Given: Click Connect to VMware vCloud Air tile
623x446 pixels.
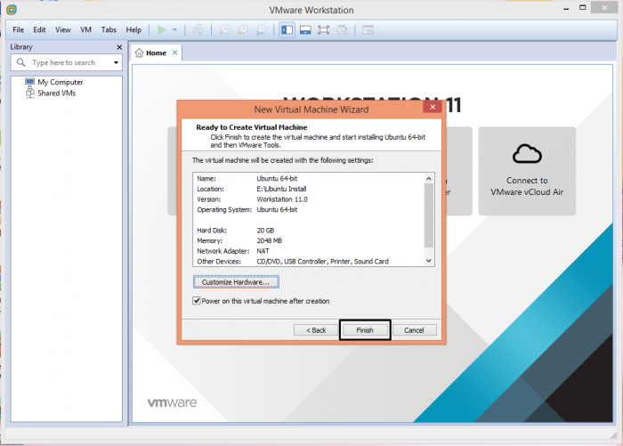Looking at the screenshot, I should [527, 171].
